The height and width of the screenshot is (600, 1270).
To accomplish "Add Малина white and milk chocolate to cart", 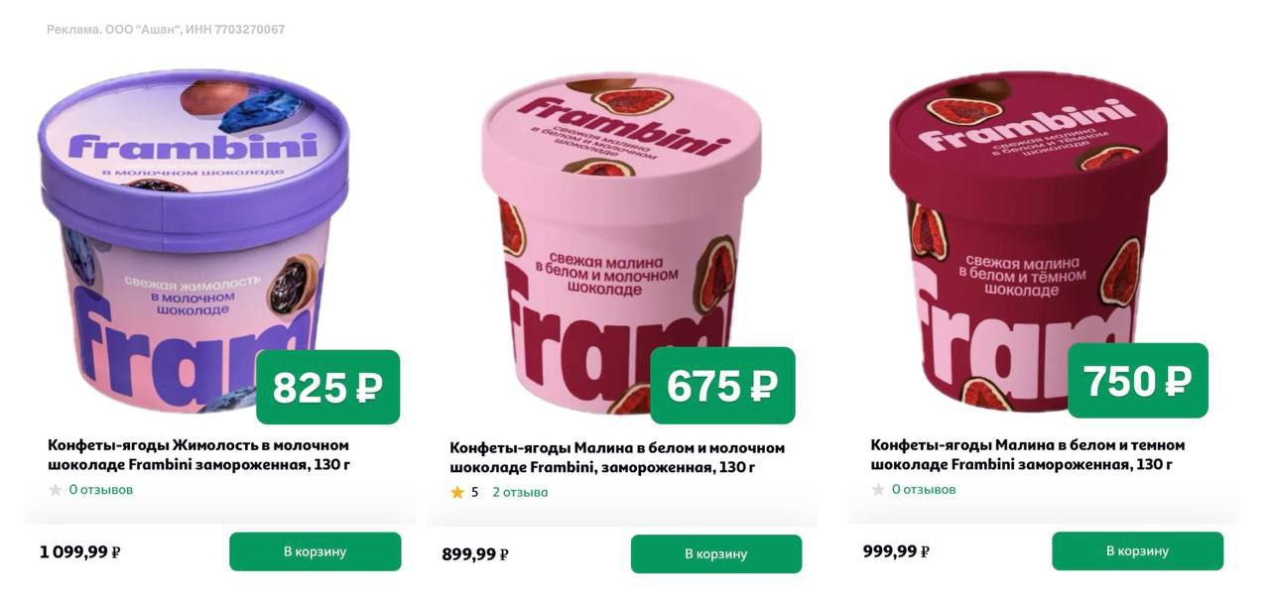I will pyautogui.click(x=716, y=553).
